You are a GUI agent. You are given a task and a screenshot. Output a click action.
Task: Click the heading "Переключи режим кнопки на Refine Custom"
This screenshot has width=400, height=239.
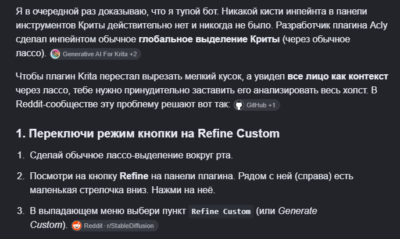[x=154, y=133]
